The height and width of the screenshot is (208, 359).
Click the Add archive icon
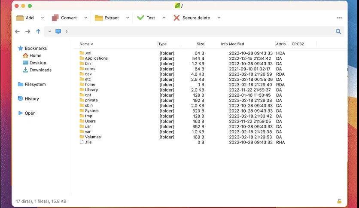[20, 18]
